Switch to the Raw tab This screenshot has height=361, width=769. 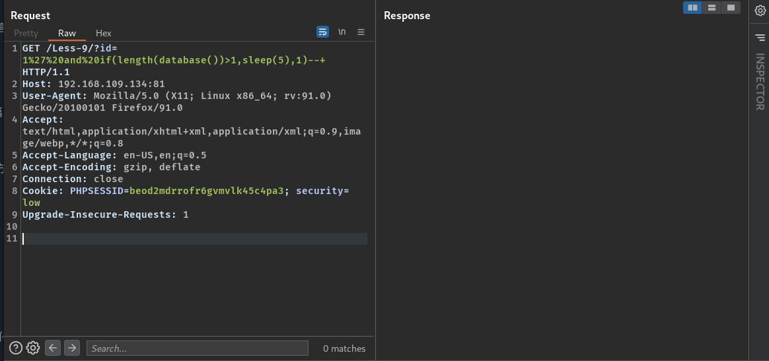pyautogui.click(x=67, y=33)
